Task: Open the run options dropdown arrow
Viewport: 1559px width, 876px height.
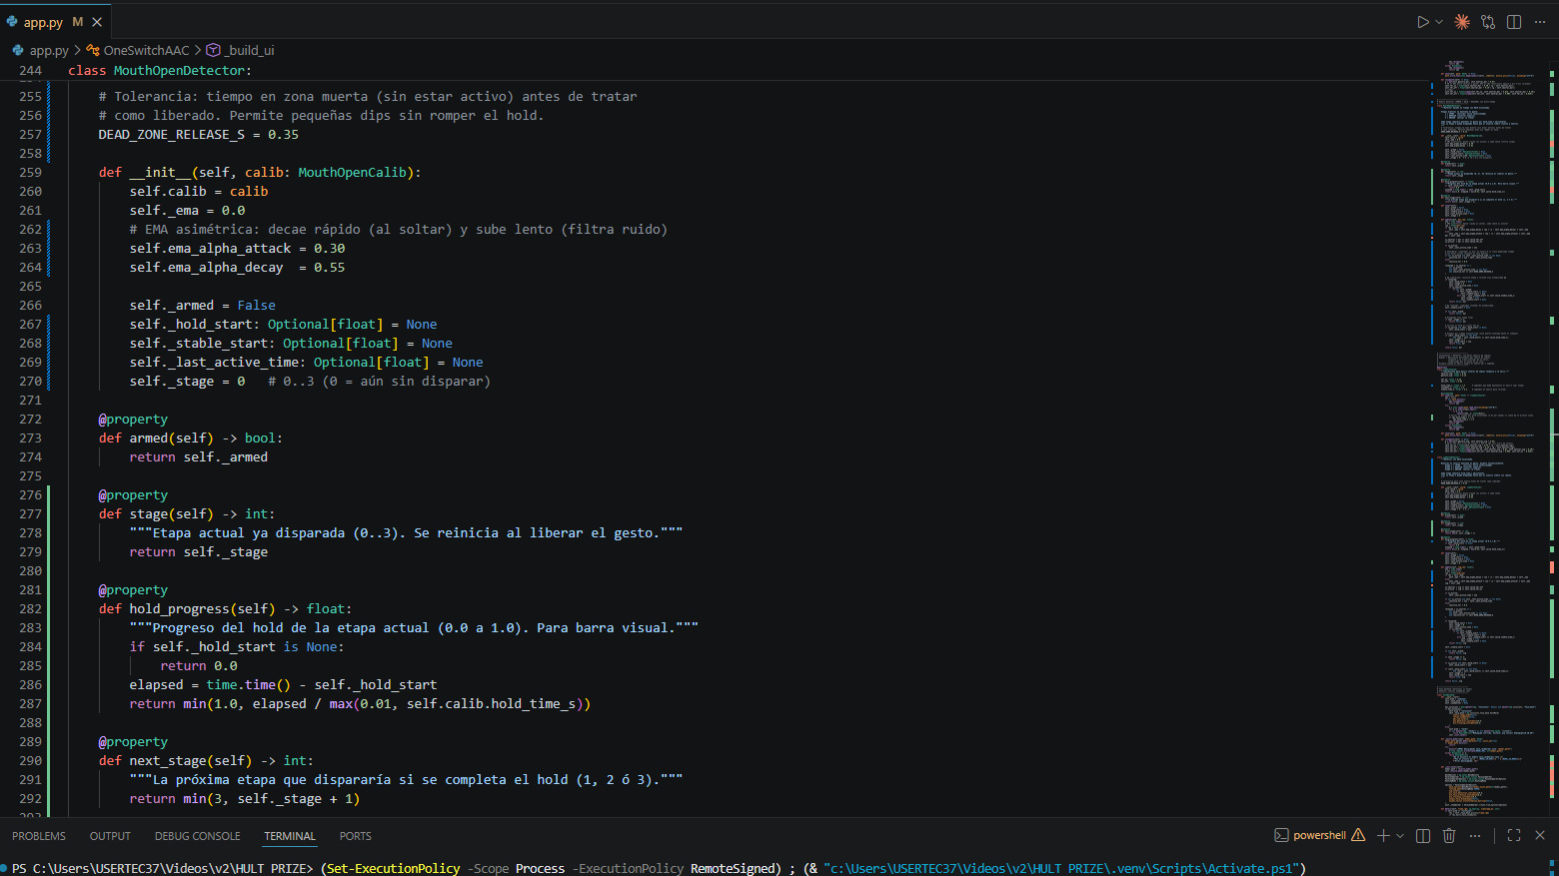Action: (1439, 22)
